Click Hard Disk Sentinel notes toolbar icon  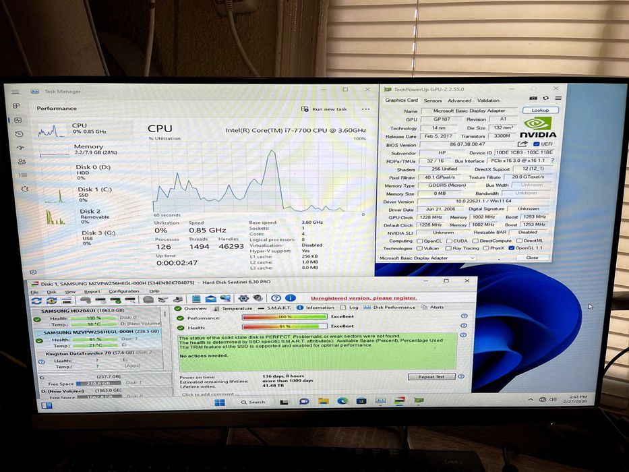[x=196, y=299]
